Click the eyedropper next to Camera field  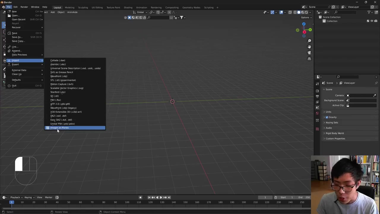point(375,95)
